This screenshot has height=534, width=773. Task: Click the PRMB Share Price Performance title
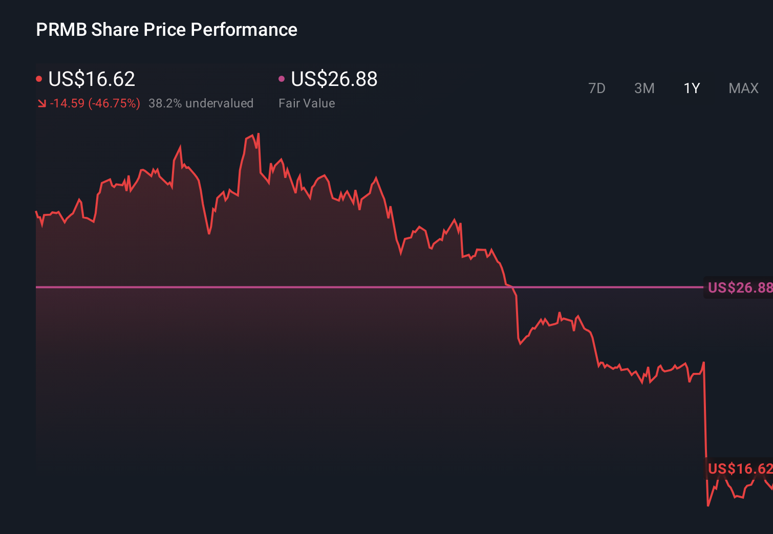coord(166,29)
